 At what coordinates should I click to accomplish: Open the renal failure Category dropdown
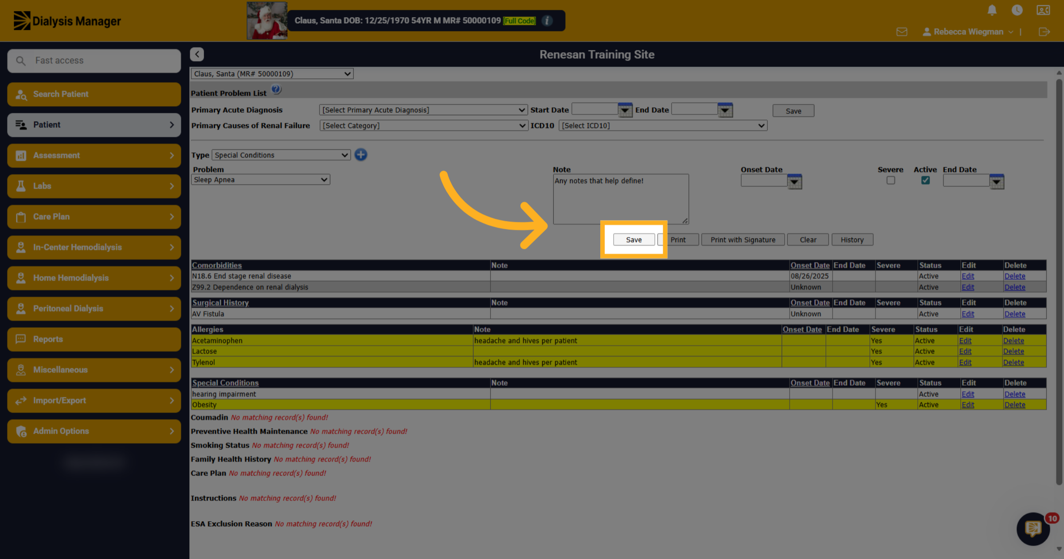click(423, 125)
